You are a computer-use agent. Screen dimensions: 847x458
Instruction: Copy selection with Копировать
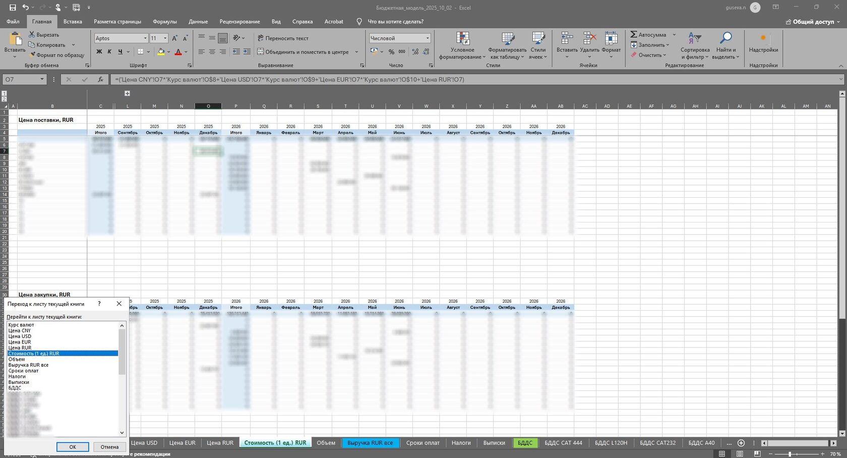point(47,45)
